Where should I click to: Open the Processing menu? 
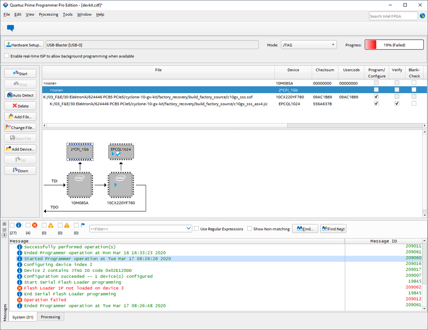[48, 15]
